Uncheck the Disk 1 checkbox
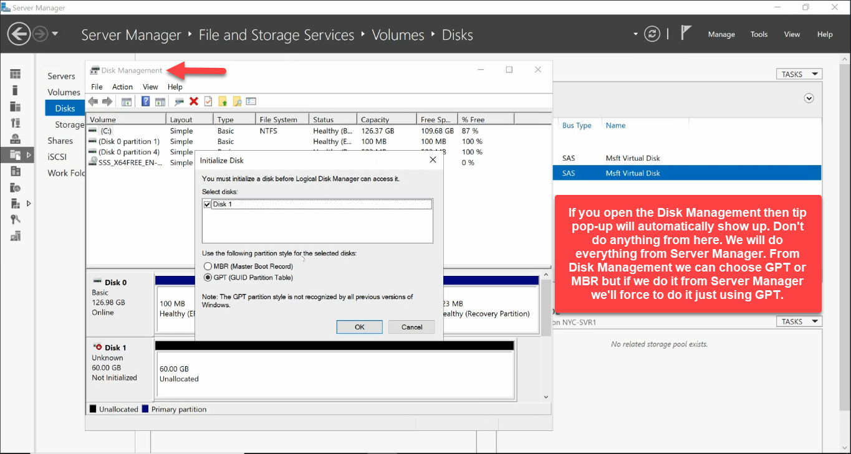The image size is (851, 454). 207,204
